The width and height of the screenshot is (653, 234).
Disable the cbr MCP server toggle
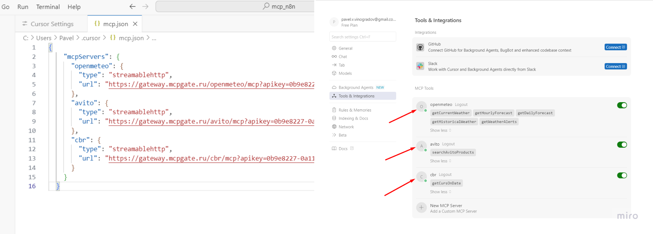click(x=622, y=175)
